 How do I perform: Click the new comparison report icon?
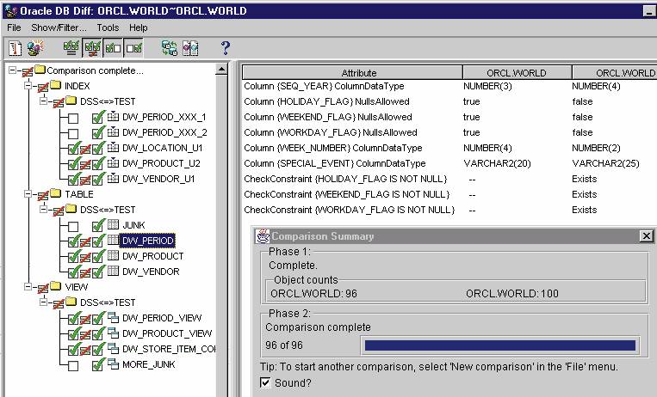[x=15, y=48]
